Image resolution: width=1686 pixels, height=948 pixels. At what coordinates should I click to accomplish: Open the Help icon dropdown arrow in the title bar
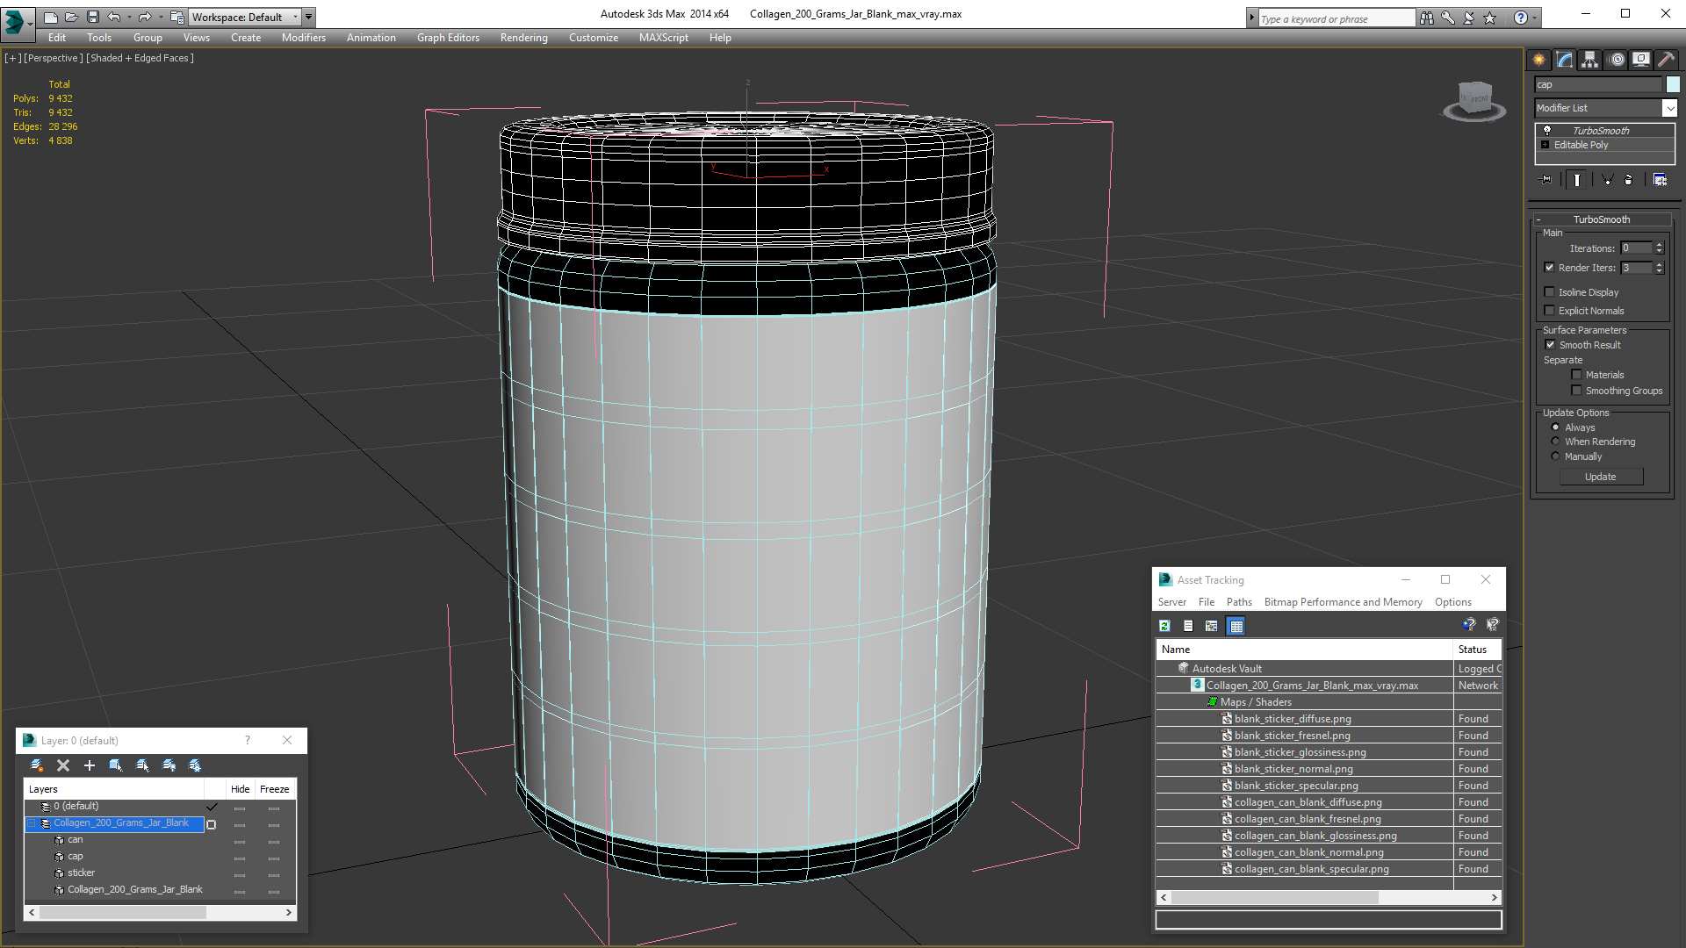[1534, 18]
